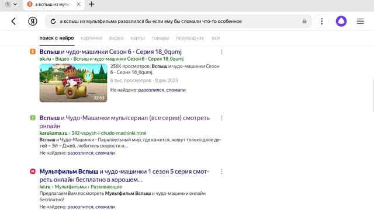Click the '342-vspysh-i-chudo-mashinki.html' path link
The image size is (374, 210).
coord(109,133)
